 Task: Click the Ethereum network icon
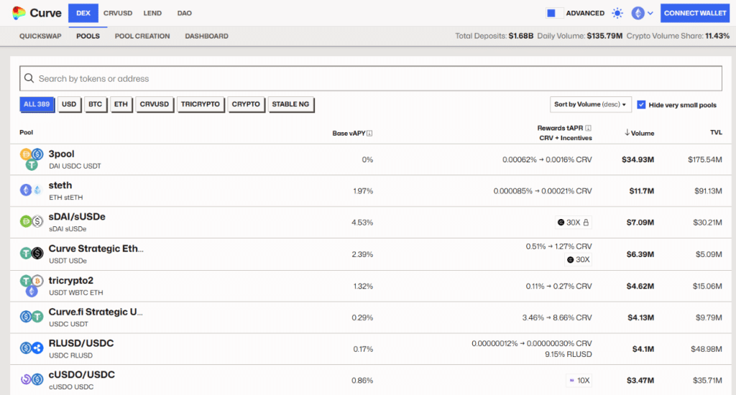(638, 13)
